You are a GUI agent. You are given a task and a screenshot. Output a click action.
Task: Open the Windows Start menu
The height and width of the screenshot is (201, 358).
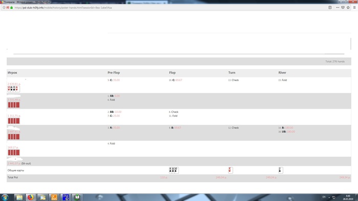5,197
